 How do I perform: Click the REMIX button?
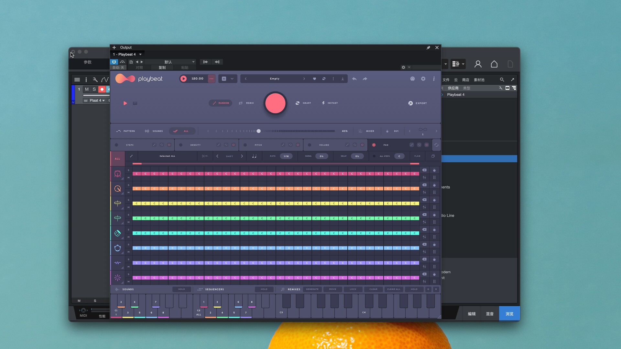(x=246, y=103)
